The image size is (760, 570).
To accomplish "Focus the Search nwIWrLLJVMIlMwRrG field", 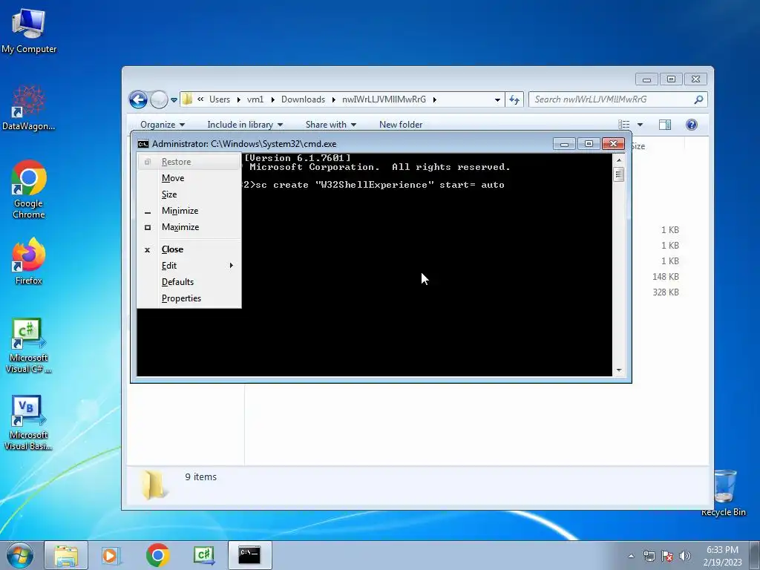I will pos(618,99).
